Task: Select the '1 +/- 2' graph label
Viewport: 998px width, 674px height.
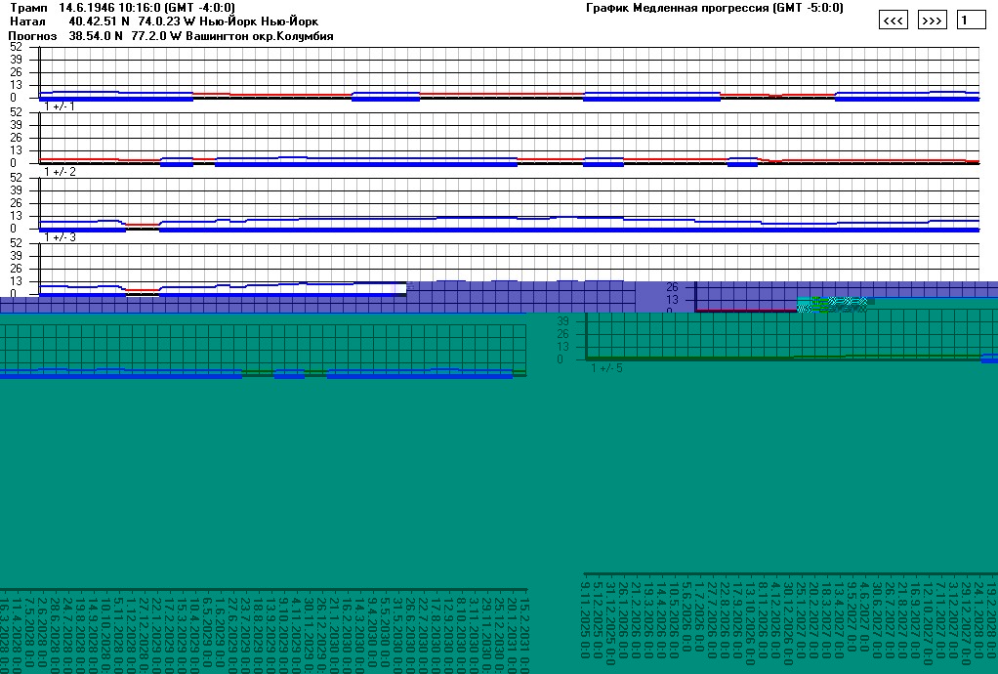Action: point(60,172)
